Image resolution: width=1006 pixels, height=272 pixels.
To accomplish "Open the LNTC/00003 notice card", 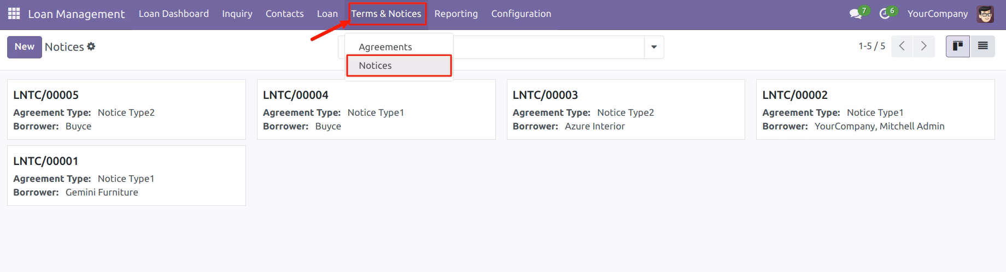I will (x=626, y=109).
